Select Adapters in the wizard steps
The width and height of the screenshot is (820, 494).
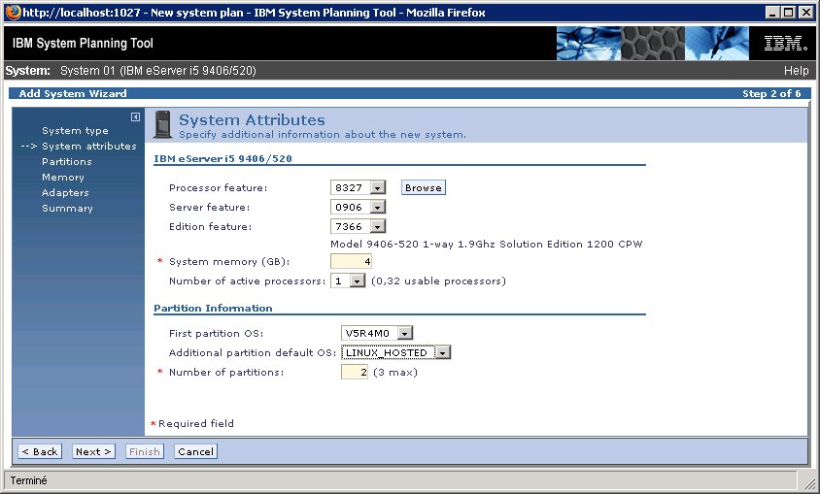(65, 193)
